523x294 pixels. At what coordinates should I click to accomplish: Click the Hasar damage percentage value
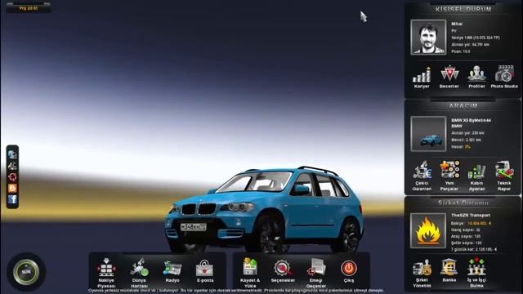pyautogui.click(x=467, y=147)
